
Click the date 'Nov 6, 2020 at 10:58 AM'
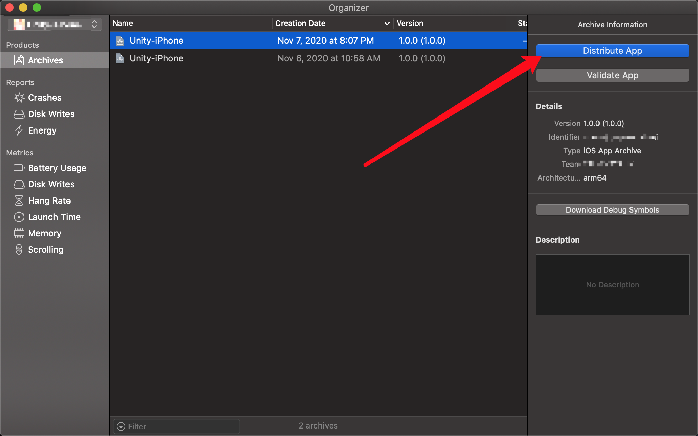tap(329, 58)
